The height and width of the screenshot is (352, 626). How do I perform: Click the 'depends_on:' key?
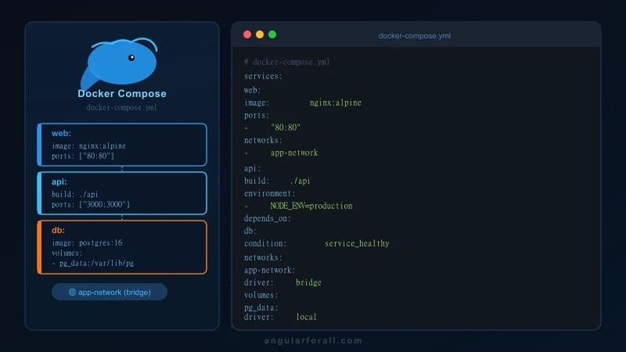[x=267, y=218]
